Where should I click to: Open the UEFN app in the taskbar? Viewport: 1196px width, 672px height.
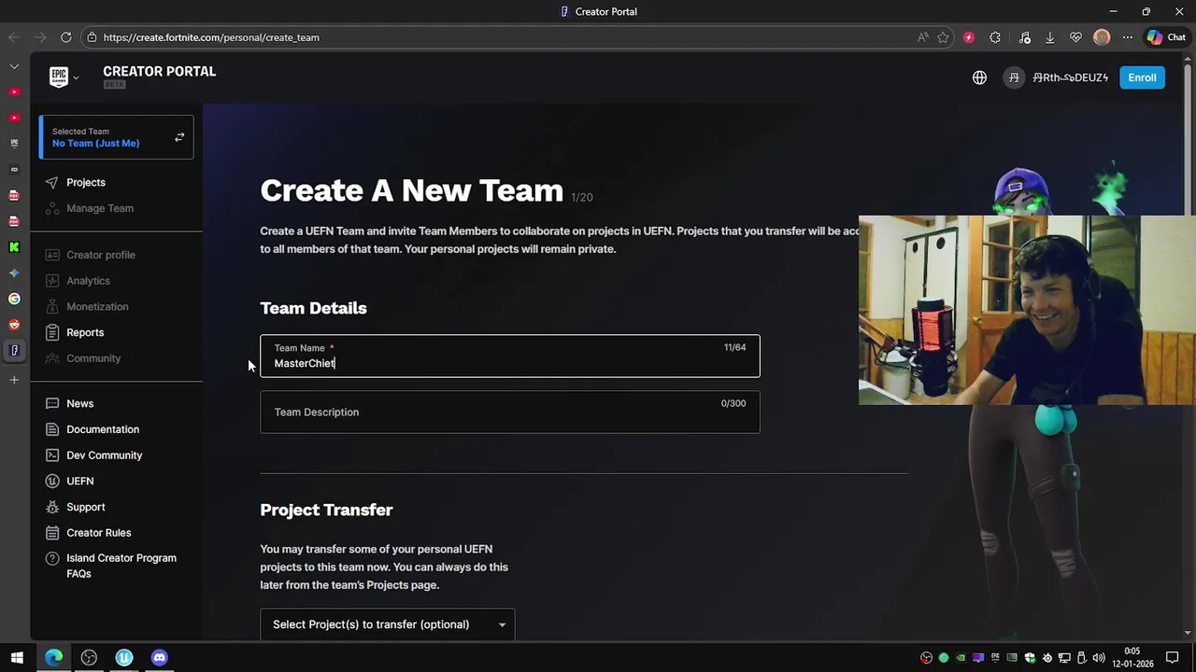tap(124, 657)
